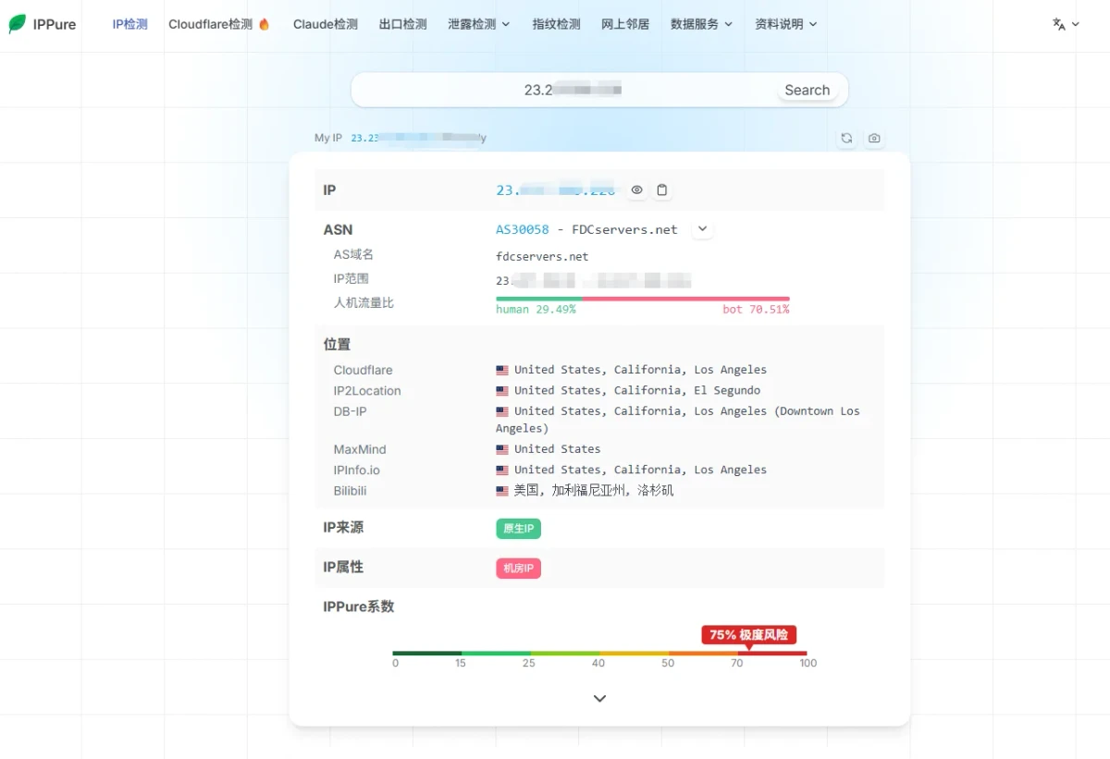Click US flag in MaxMind row
This screenshot has width=1110, height=759.
click(x=502, y=450)
